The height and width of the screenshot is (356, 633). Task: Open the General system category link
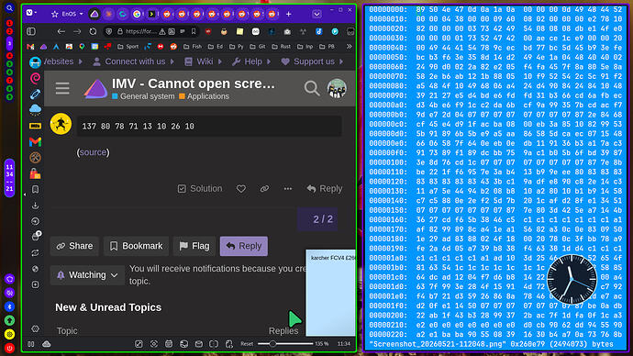pyautogui.click(x=143, y=96)
